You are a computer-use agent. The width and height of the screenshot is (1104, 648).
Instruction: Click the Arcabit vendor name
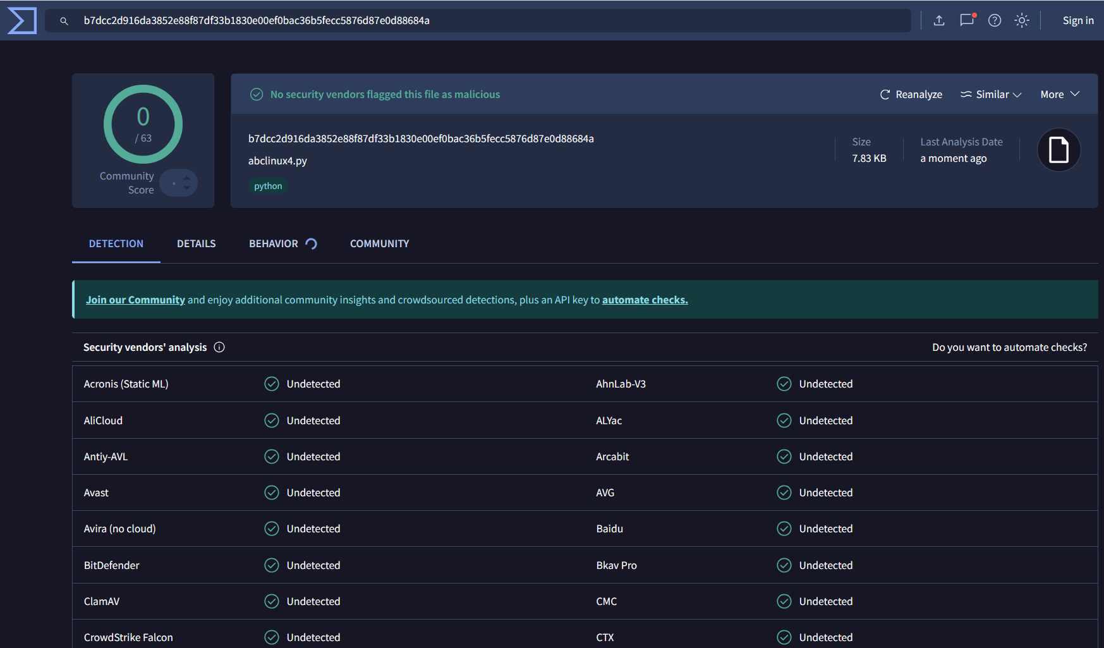click(x=613, y=456)
